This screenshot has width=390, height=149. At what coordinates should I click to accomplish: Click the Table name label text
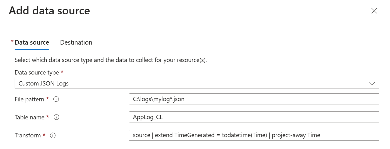pos(29,117)
